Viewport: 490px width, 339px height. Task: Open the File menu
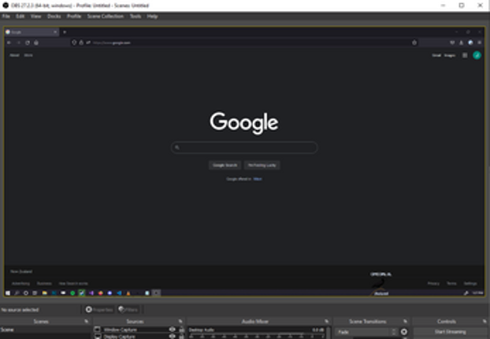pos(6,17)
